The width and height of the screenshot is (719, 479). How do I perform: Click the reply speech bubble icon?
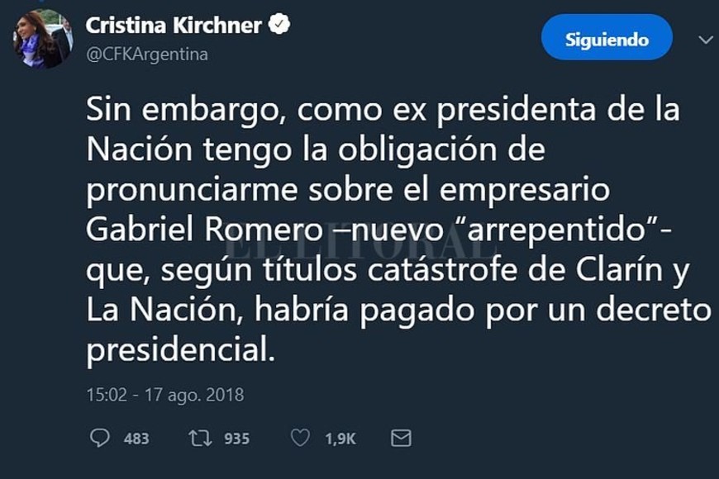click(100, 439)
